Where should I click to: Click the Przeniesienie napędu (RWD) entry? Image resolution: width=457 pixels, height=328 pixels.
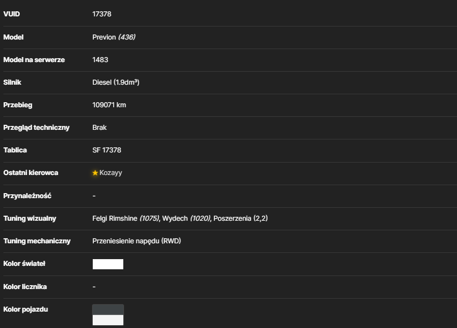(x=137, y=241)
